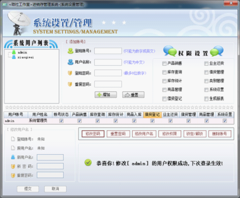Screen dimensions: 240x198
Task: Click the 修改密码 button
Action: tap(93, 134)
